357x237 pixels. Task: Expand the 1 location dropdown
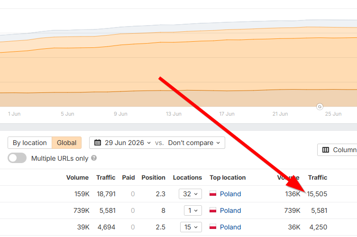pos(193,210)
